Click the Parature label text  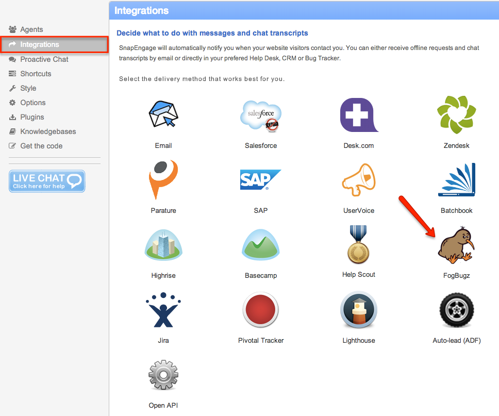(163, 210)
